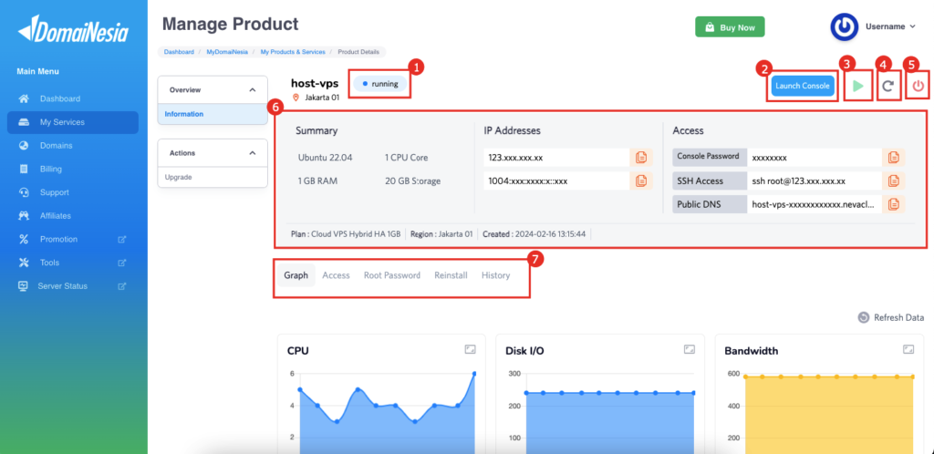Viewport: 934px width, 454px height.
Task: Open the Reinstall tab
Action: click(x=451, y=275)
